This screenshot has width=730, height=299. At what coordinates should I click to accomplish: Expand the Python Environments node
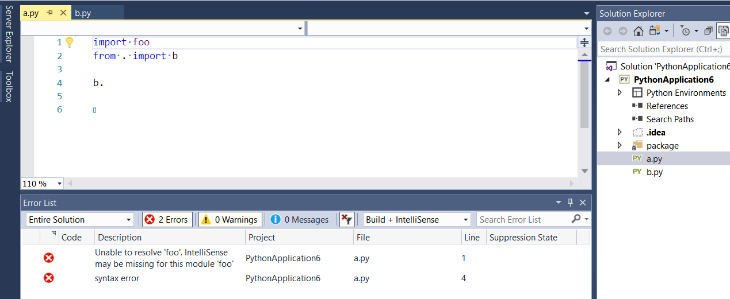[620, 92]
